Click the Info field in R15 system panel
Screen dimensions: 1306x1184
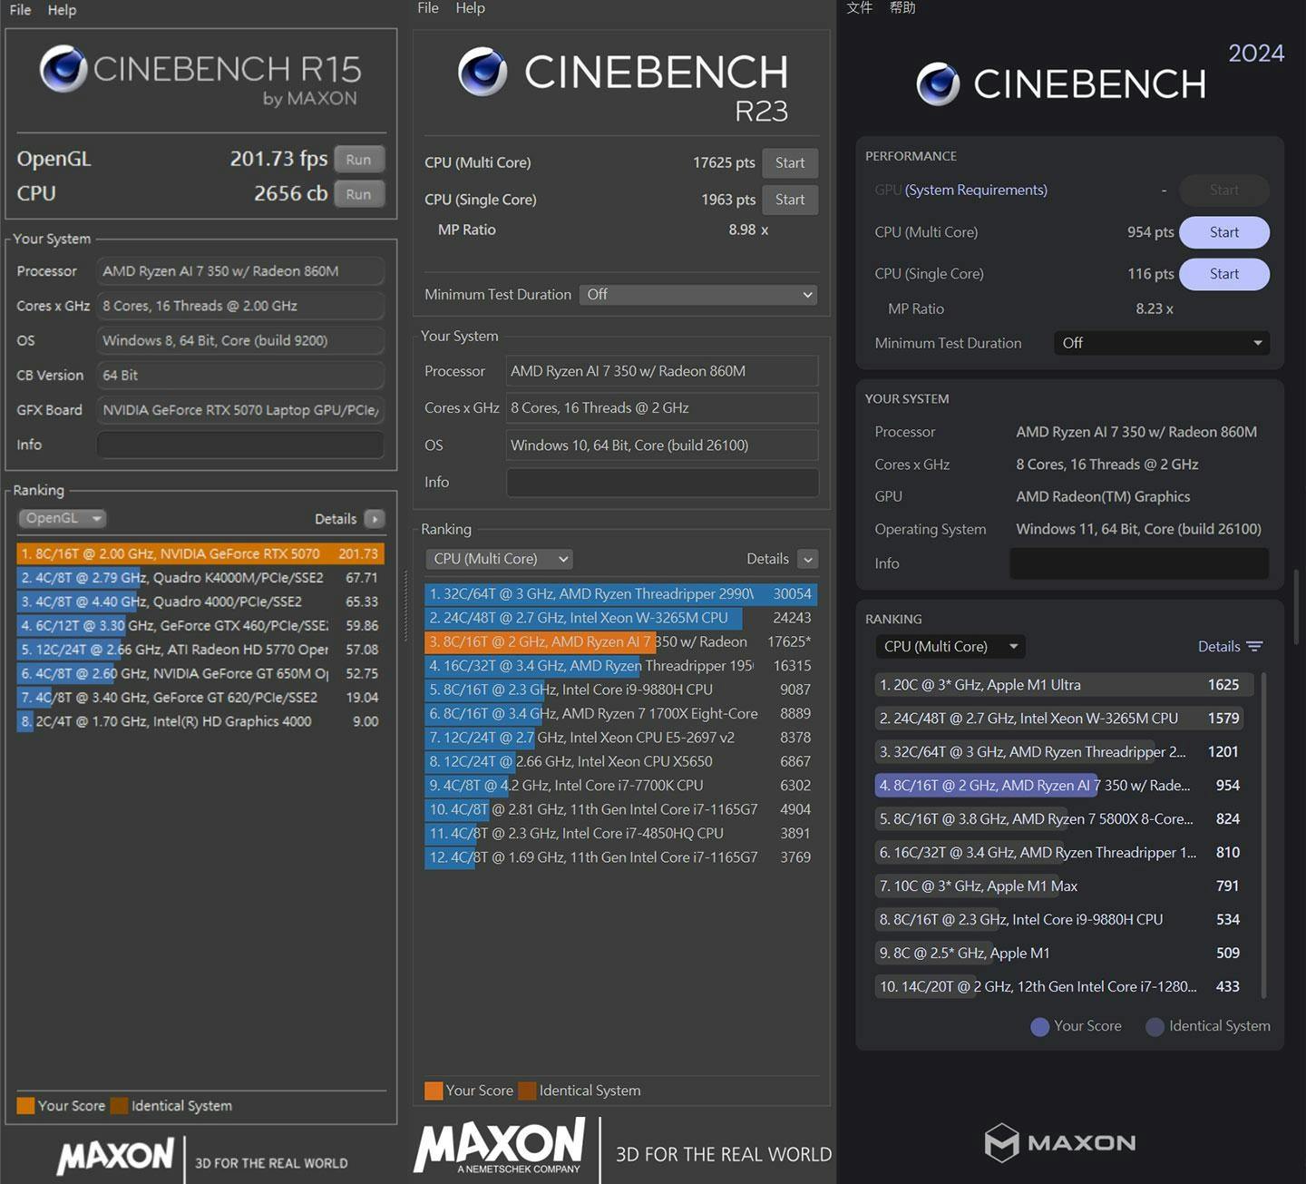(240, 445)
